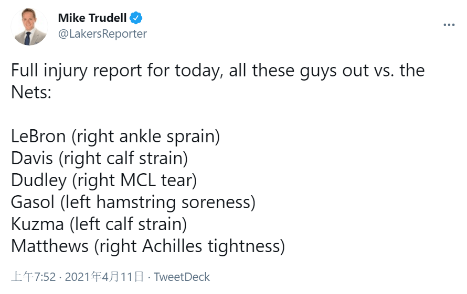Open the three-dot more options menu

pos(449,25)
